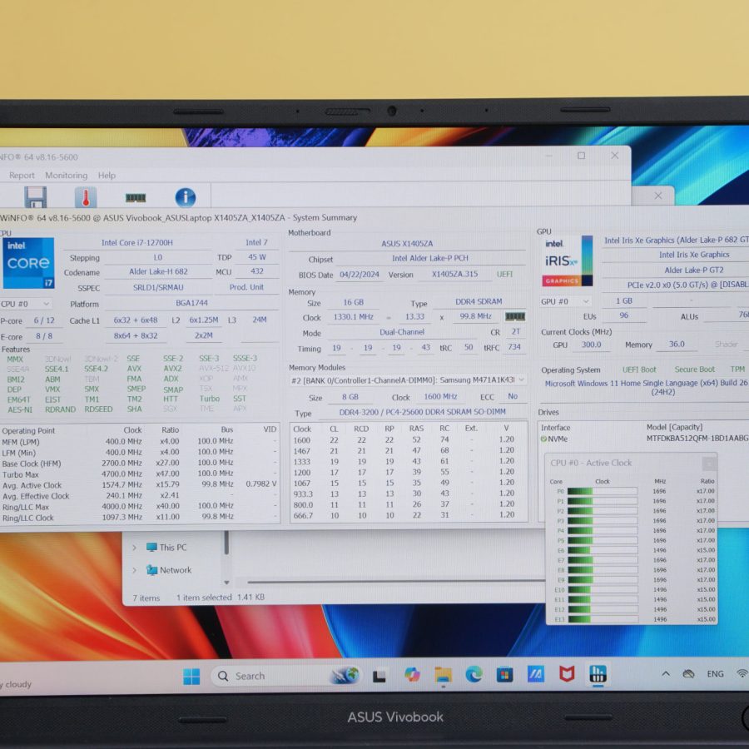749x749 pixels.
Task: Launch Microsoft Edge from the taskbar
Action: point(474,674)
